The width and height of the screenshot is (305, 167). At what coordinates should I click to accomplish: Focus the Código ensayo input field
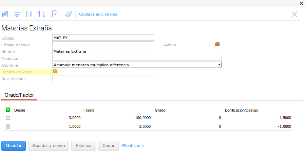tap(103, 44)
